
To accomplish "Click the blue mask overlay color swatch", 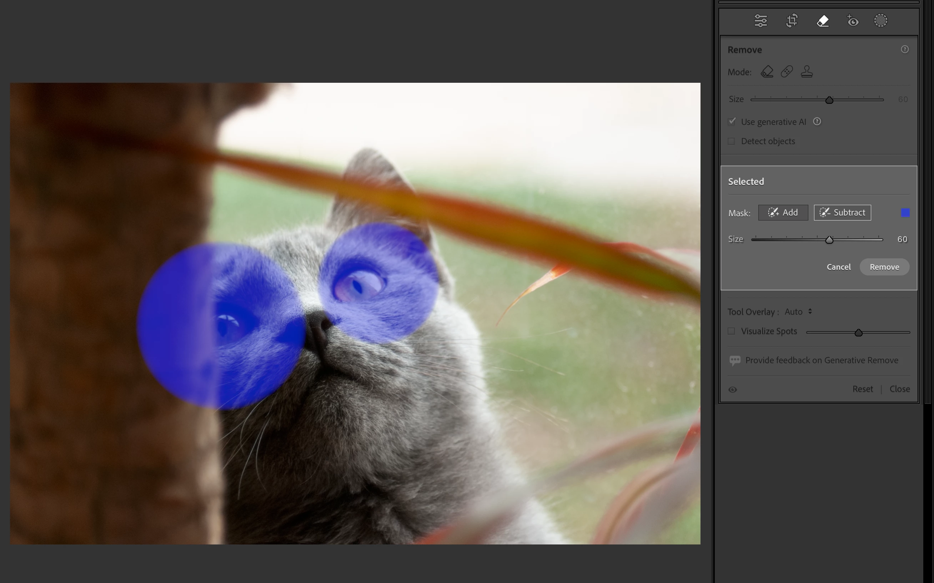I will click(x=905, y=212).
